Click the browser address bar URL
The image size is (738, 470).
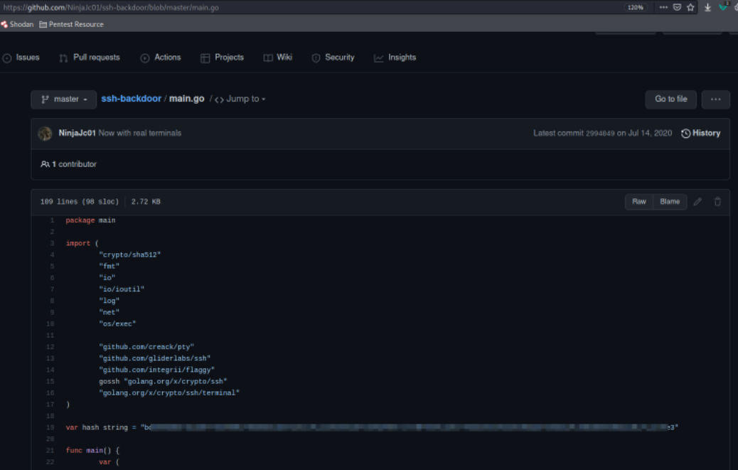pos(111,8)
